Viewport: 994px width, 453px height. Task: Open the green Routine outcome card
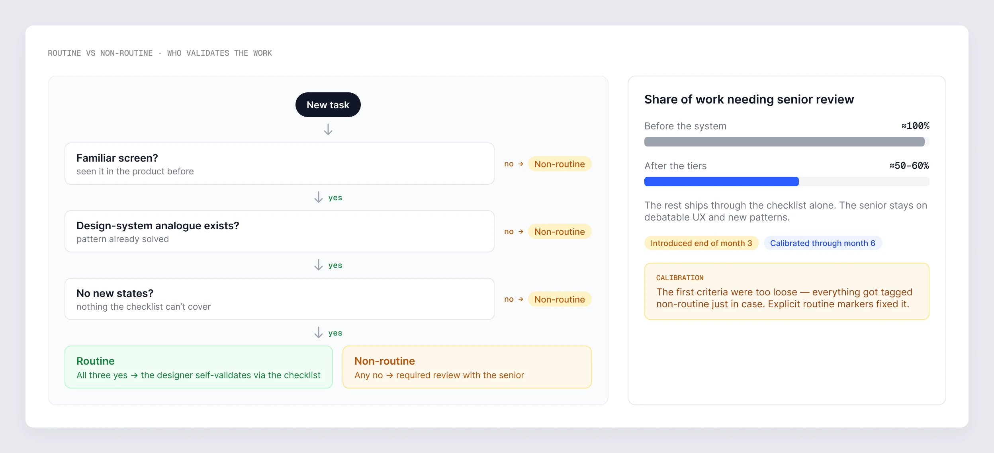tap(199, 367)
